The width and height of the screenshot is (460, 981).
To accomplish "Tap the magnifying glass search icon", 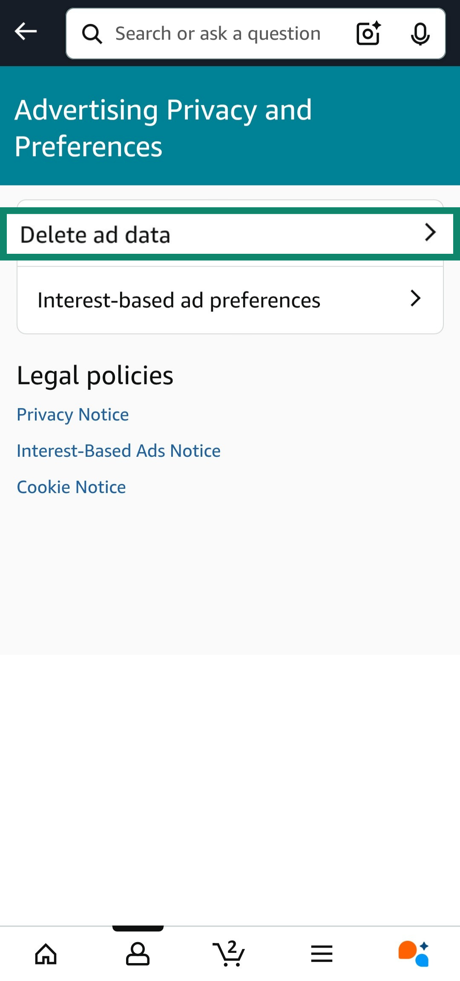I will [92, 33].
